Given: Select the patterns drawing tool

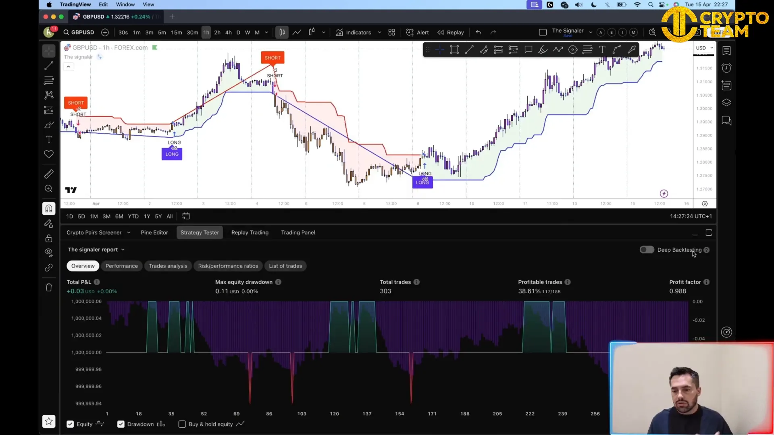Looking at the screenshot, I should click(x=49, y=95).
